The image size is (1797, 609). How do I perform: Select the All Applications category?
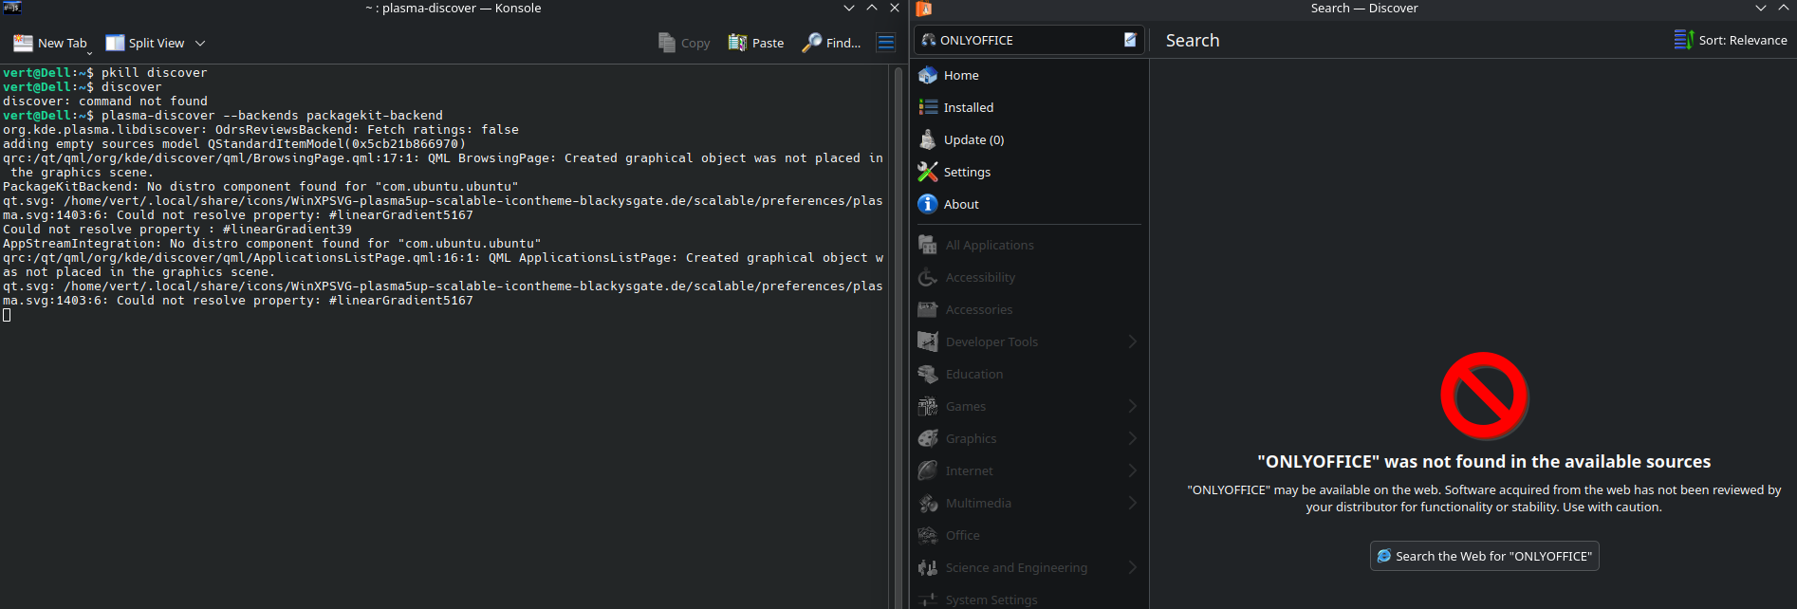(x=990, y=245)
